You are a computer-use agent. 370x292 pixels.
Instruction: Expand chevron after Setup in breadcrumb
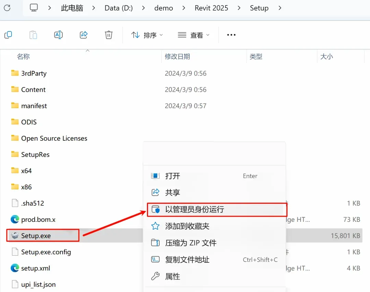280,8
